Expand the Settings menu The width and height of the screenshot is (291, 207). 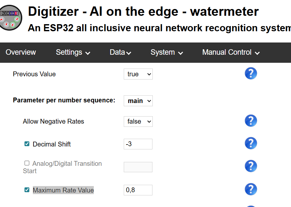tap(73, 52)
